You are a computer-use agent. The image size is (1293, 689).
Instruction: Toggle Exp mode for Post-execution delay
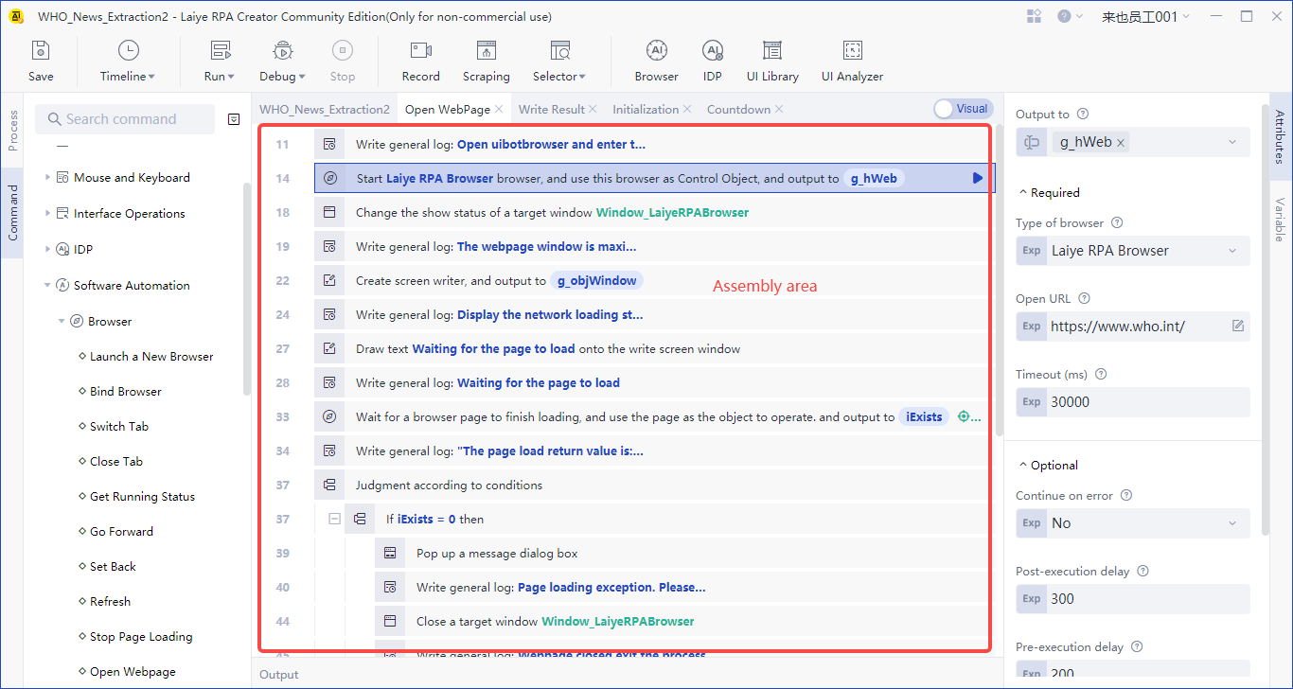point(1032,599)
